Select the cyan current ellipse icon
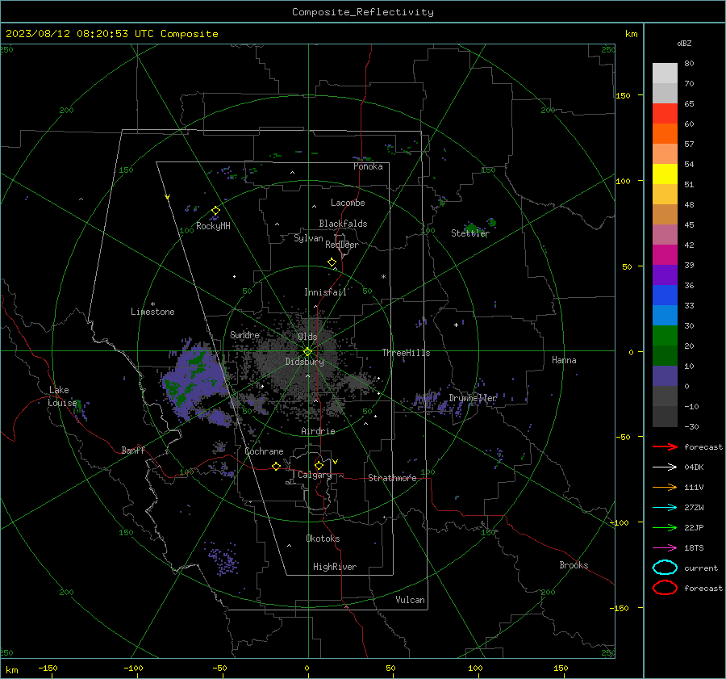Image resolution: width=726 pixels, height=679 pixels. pyautogui.click(x=665, y=568)
